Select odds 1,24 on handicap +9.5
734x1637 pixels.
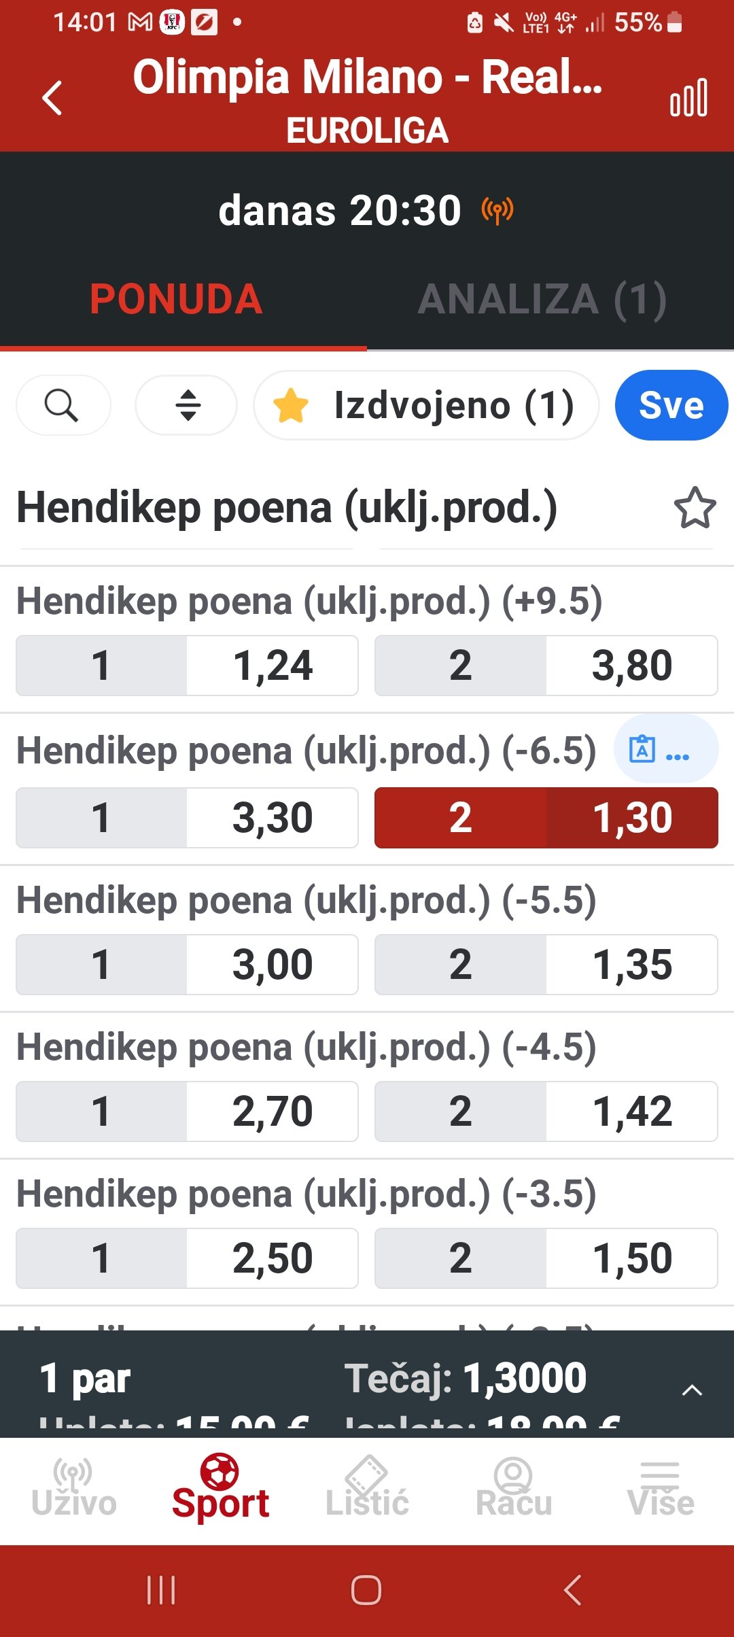click(x=187, y=666)
